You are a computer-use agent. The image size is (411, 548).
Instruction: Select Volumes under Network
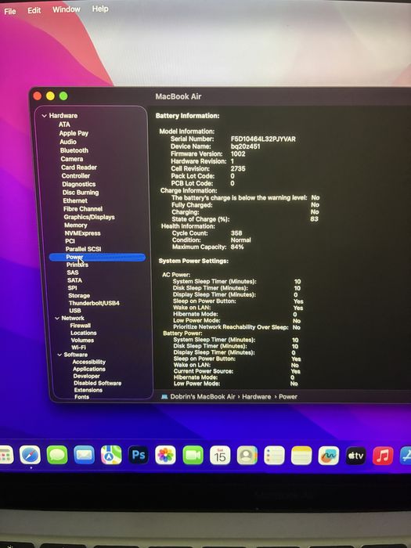click(x=82, y=340)
